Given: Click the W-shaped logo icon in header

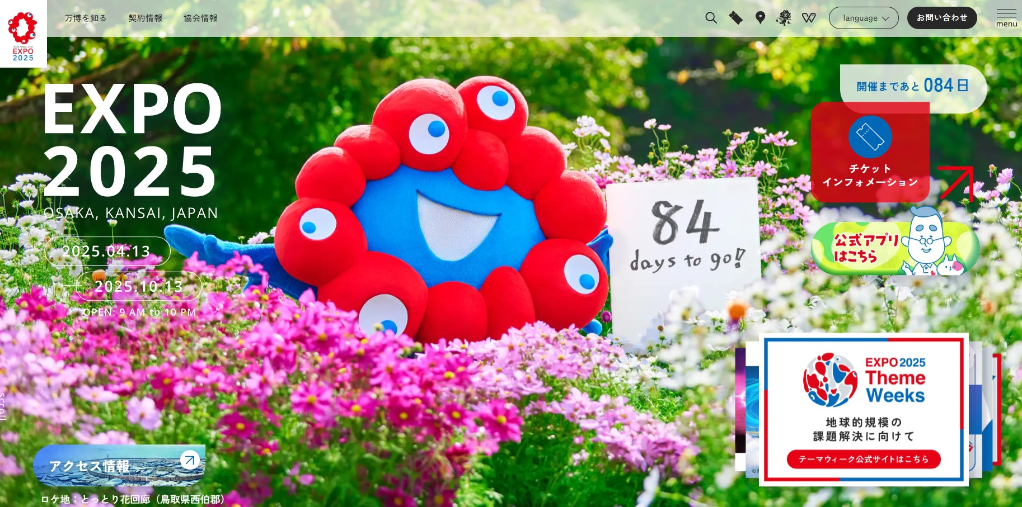Looking at the screenshot, I should tap(809, 18).
